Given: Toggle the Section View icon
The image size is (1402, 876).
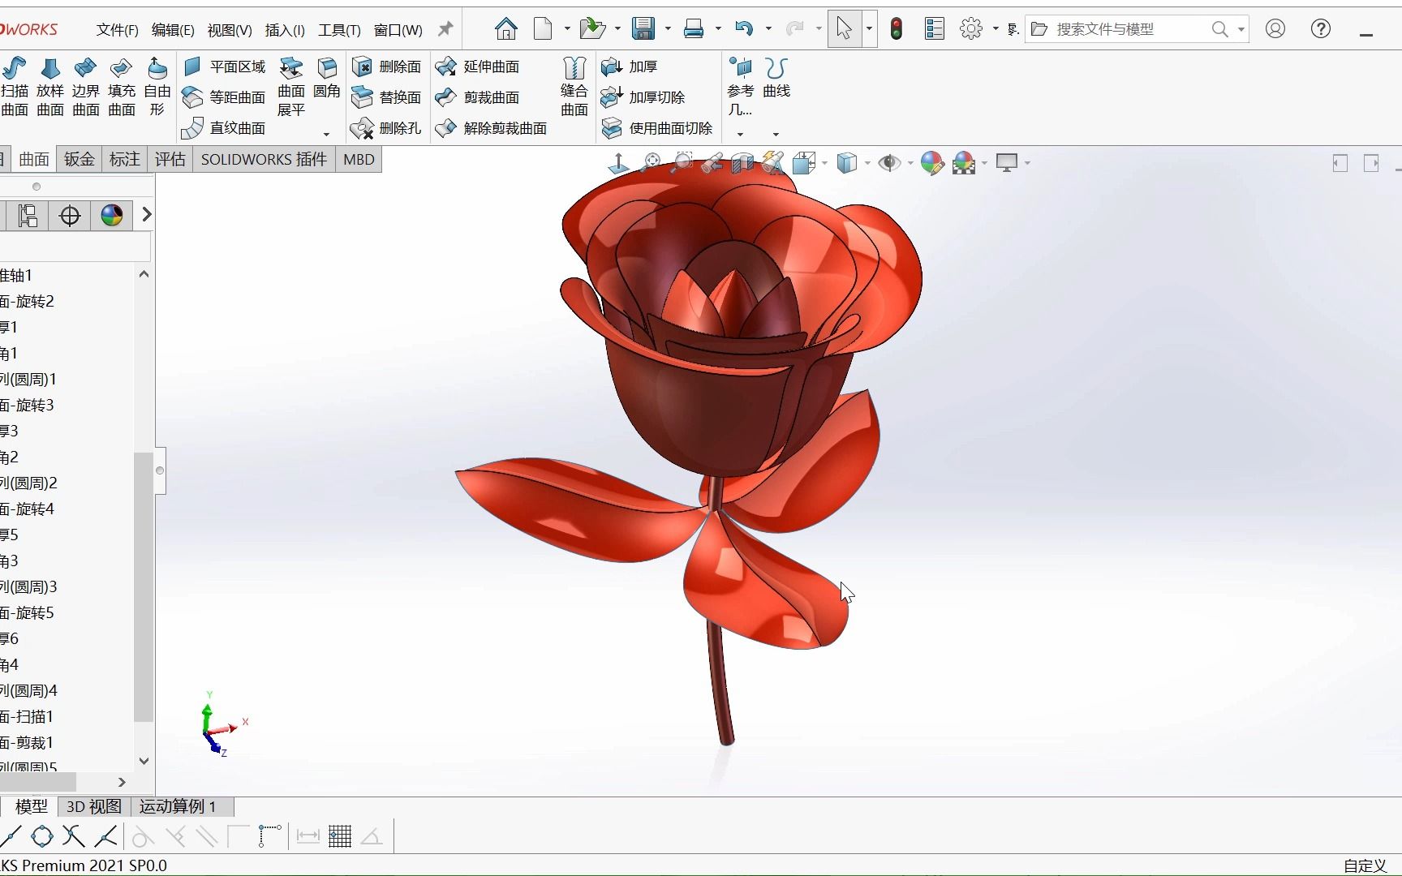Looking at the screenshot, I should (x=742, y=163).
